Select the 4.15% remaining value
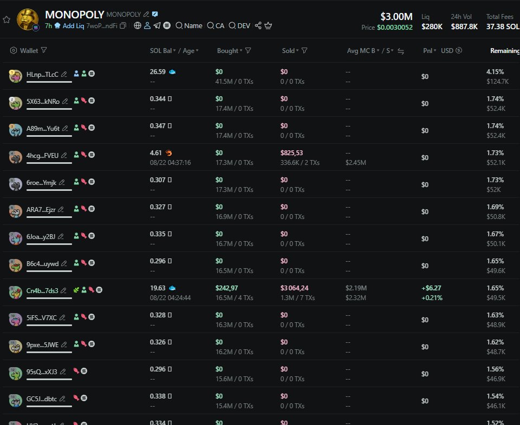Viewport: 520px width, 425px height. point(495,71)
